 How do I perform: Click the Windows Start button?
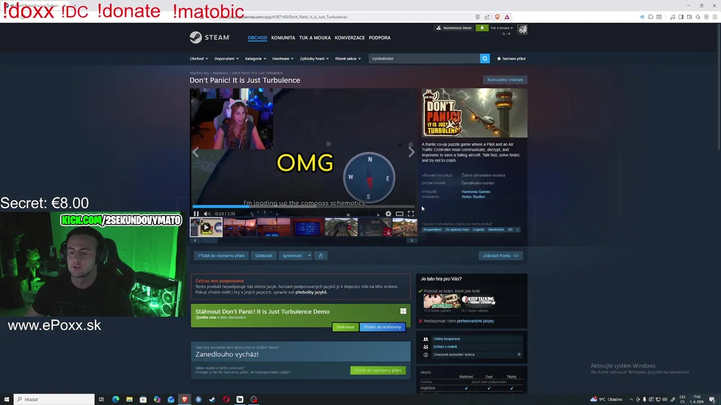[x=6, y=399]
